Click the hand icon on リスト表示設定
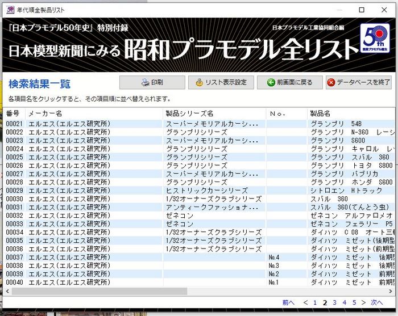 [x=200, y=82]
